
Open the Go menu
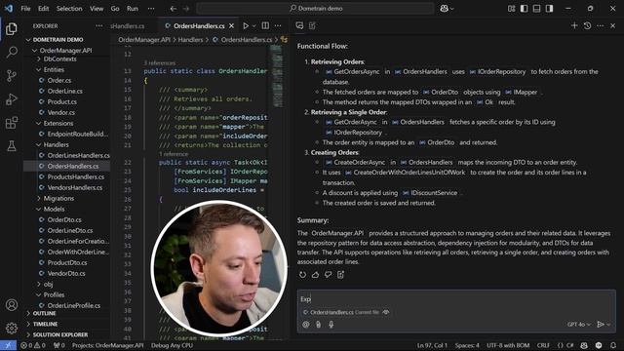coord(115,9)
